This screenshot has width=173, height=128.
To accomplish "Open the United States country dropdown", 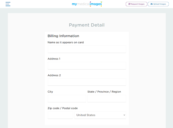I will tap(100, 115).
